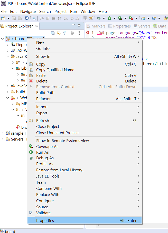
Task: Expand the sample project node
Action: pyautogui.click(x=2, y=133)
